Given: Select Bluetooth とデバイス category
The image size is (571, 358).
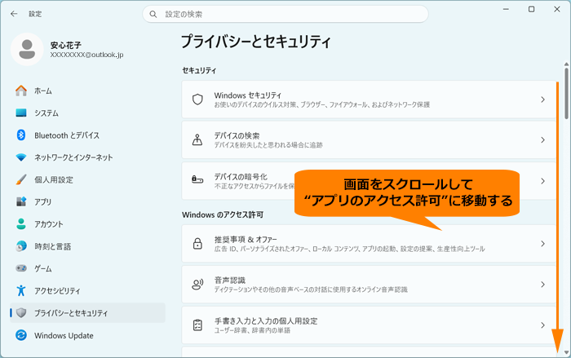Looking at the screenshot, I should (x=87, y=135).
